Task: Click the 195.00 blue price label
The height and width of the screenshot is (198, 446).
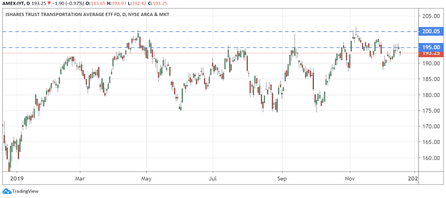Action: coord(431,47)
